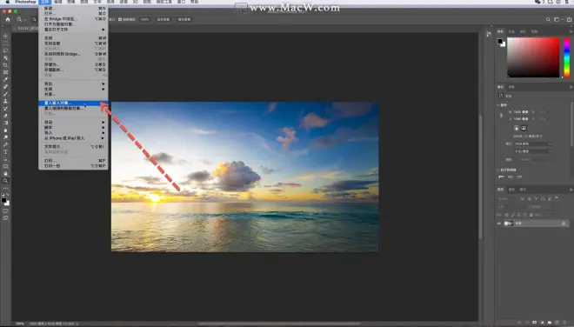
Task: Switch to the Adjustments tab
Action: (x=511, y=87)
